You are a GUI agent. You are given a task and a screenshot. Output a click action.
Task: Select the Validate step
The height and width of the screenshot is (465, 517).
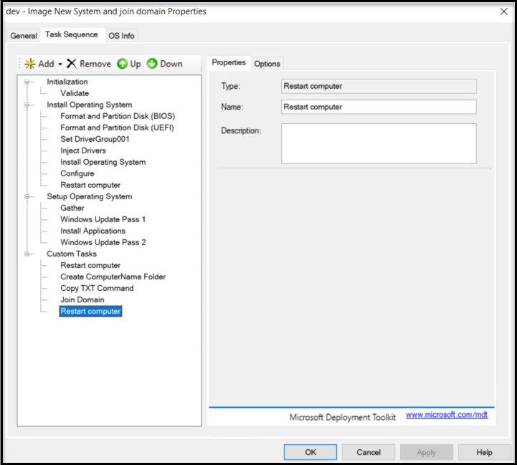coord(75,93)
